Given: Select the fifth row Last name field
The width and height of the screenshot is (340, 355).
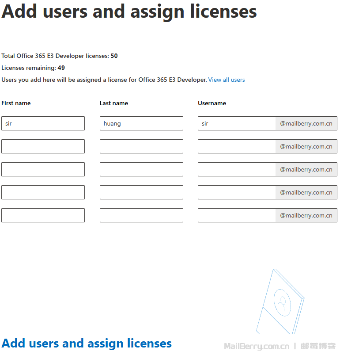Looking at the screenshot, I should [x=141, y=215].
